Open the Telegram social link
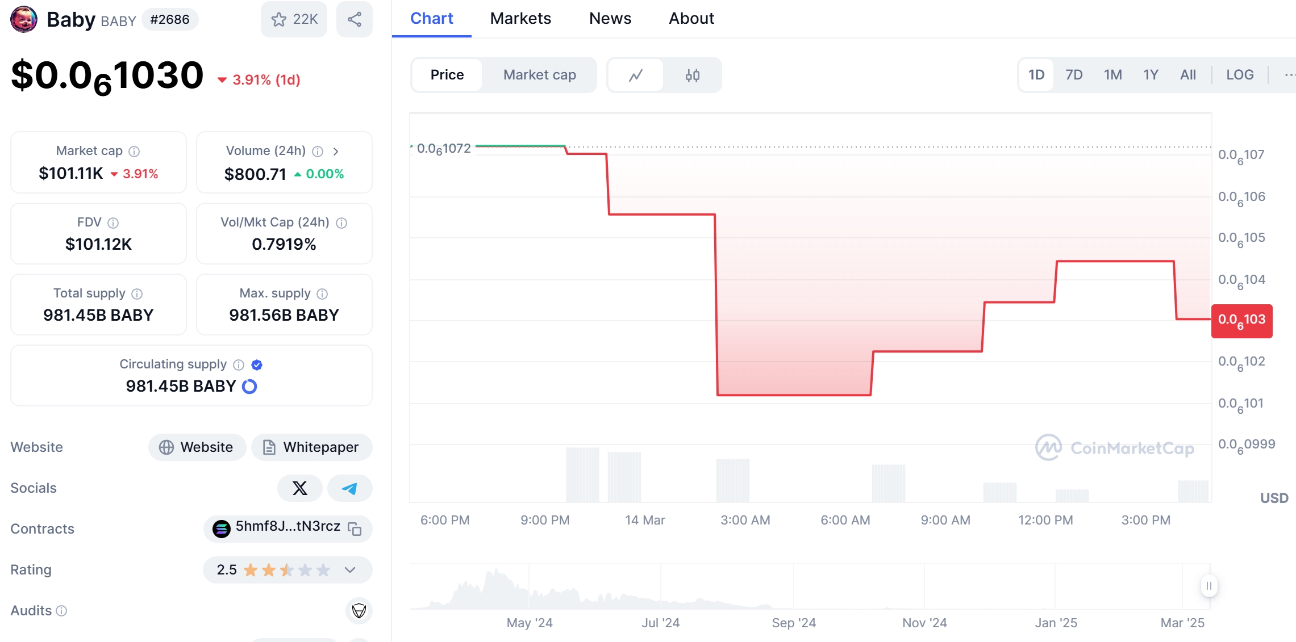The height and width of the screenshot is (642, 1296). [x=350, y=488]
